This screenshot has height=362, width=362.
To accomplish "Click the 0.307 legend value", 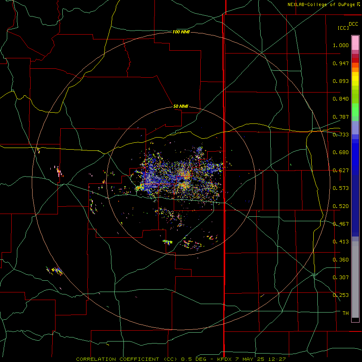I will pos(341,278).
